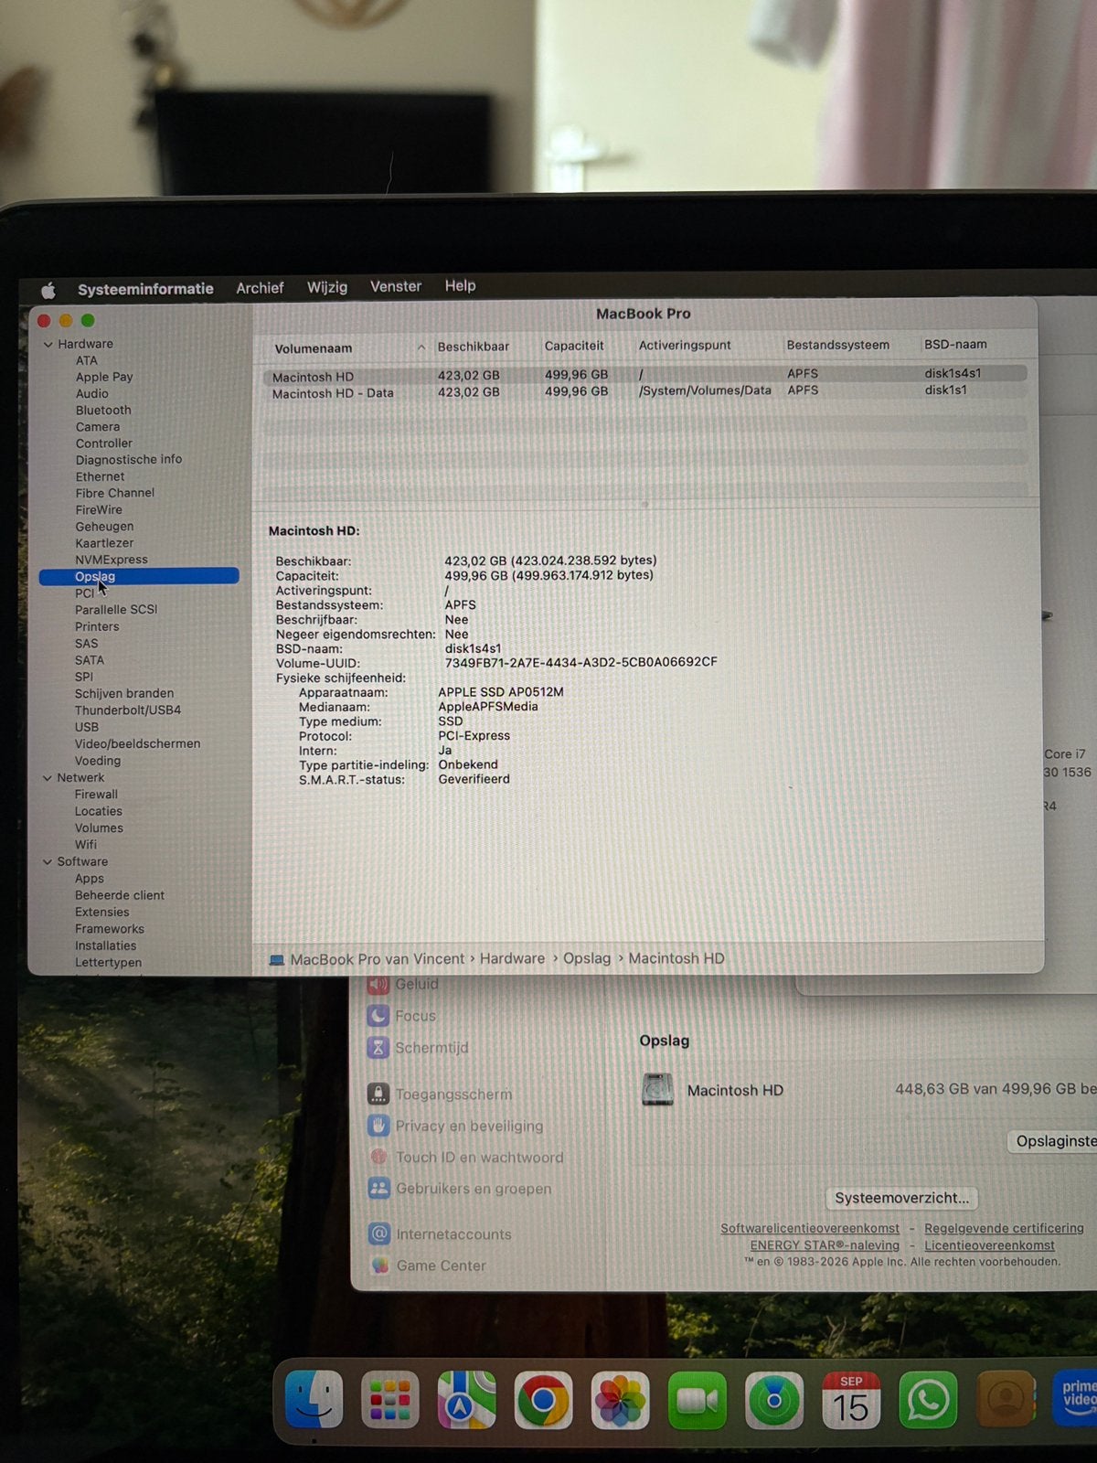Select Apps under Software
Screen dimensions: 1097x1463
click(x=90, y=879)
